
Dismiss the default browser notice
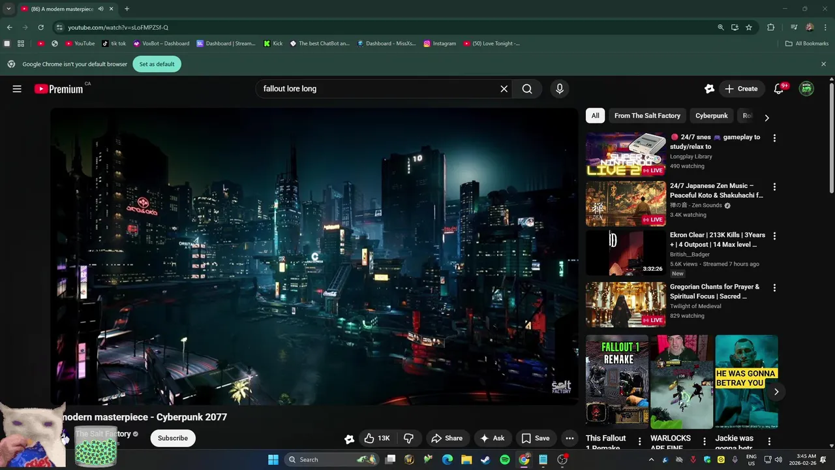click(823, 64)
